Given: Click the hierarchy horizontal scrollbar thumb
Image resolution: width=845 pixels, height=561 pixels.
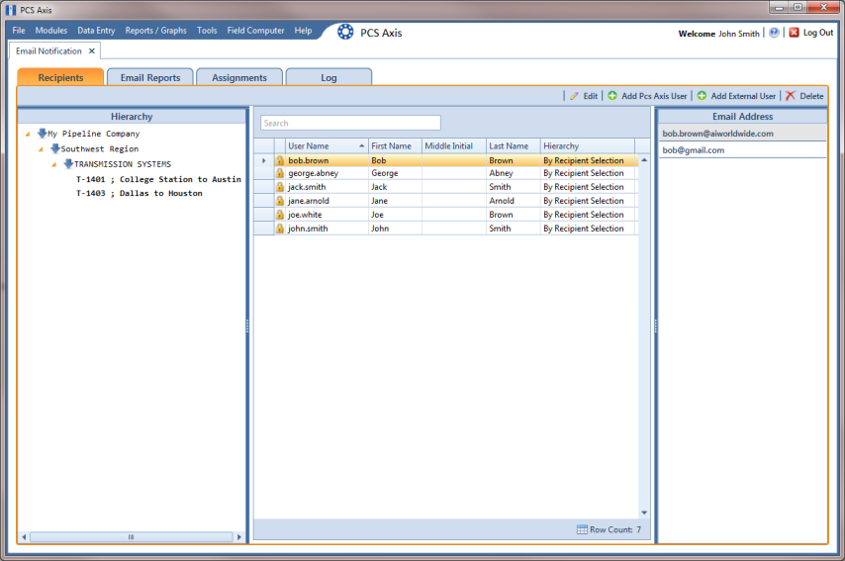Looking at the screenshot, I should 131,536.
